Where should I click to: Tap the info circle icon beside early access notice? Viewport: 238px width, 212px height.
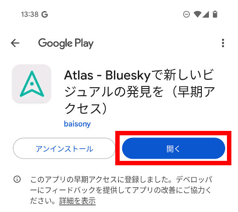point(17,179)
